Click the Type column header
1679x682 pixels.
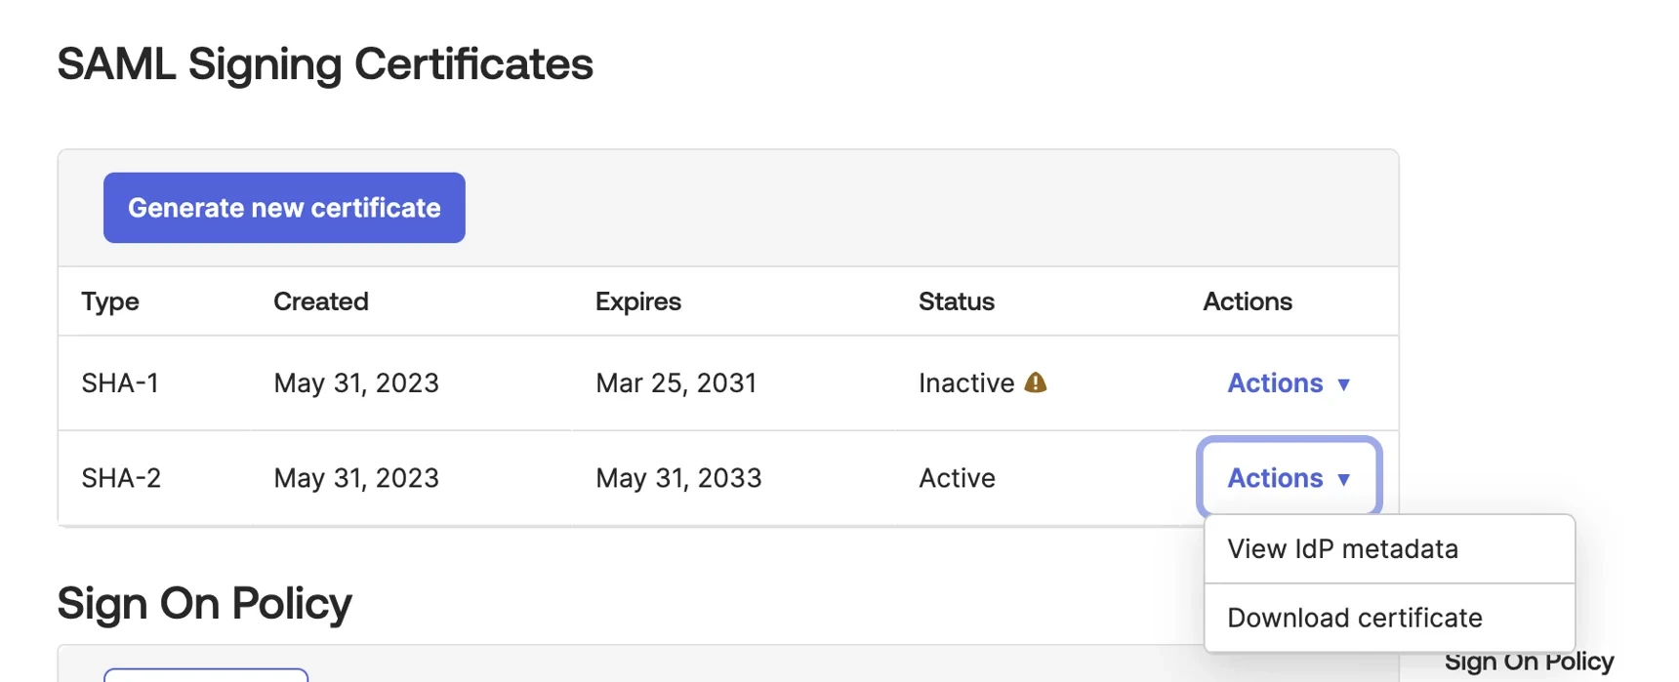click(110, 301)
